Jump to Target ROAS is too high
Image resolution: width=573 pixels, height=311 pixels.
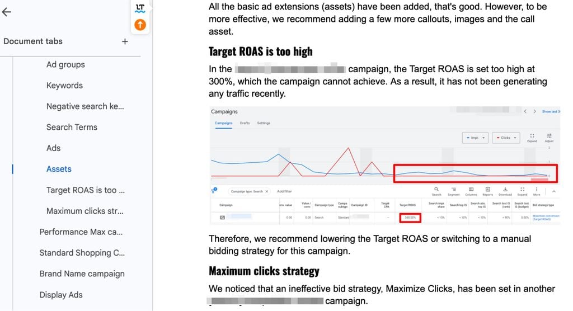(x=86, y=190)
